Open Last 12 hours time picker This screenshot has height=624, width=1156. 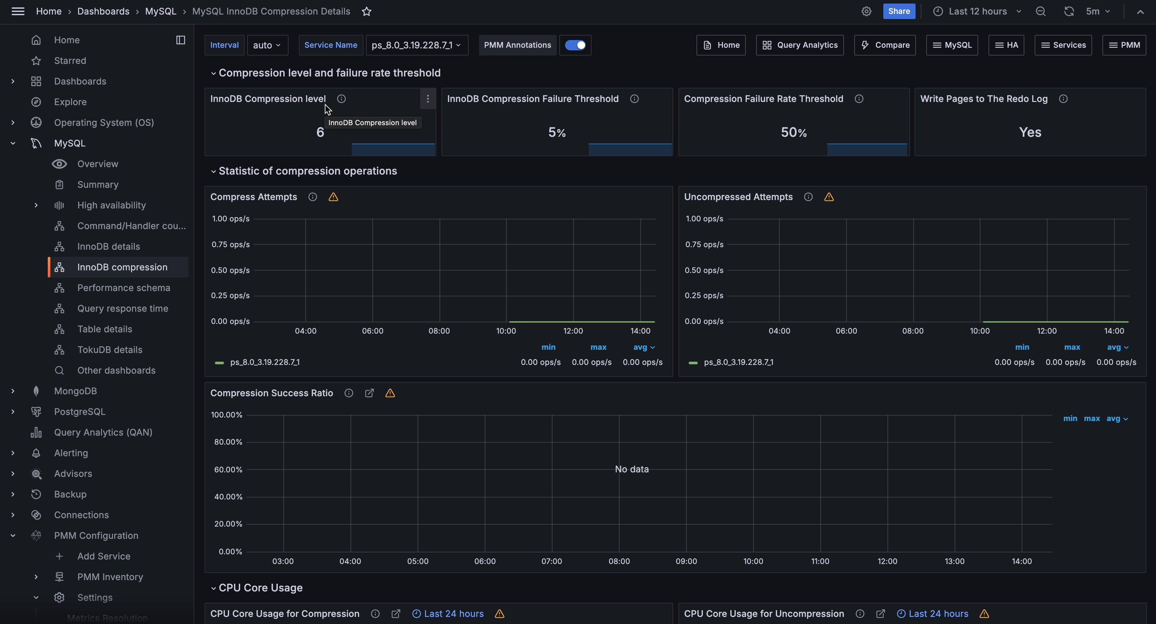pyautogui.click(x=978, y=12)
